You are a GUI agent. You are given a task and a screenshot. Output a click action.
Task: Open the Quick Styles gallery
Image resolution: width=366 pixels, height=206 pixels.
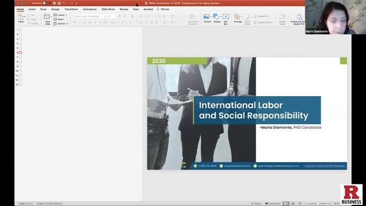tap(248, 19)
